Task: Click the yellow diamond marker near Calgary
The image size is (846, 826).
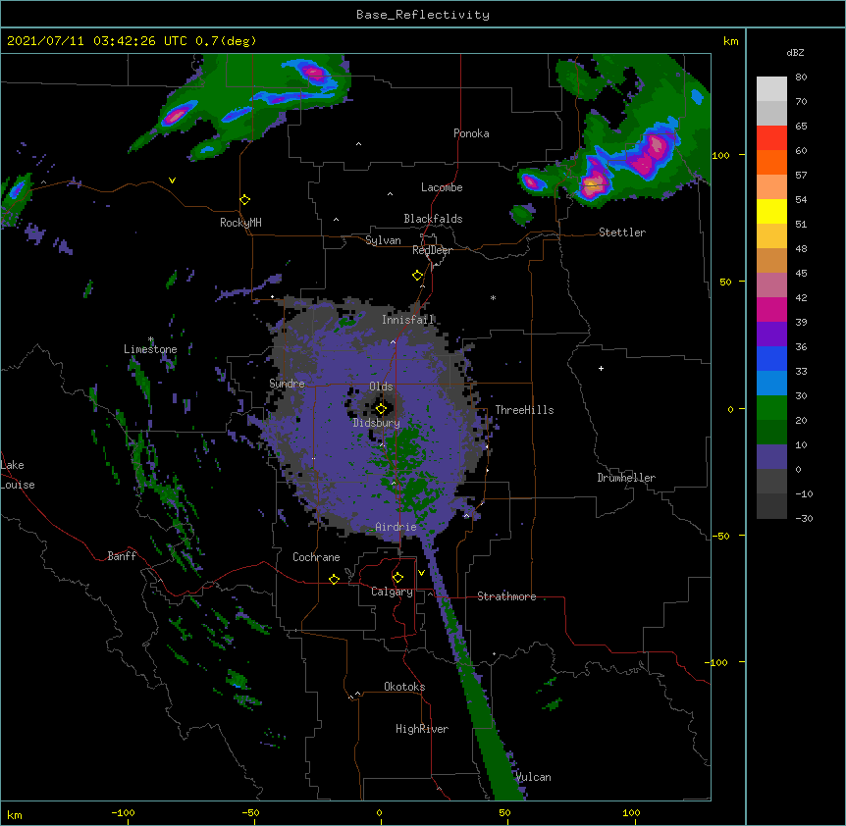Action: click(397, 578)
